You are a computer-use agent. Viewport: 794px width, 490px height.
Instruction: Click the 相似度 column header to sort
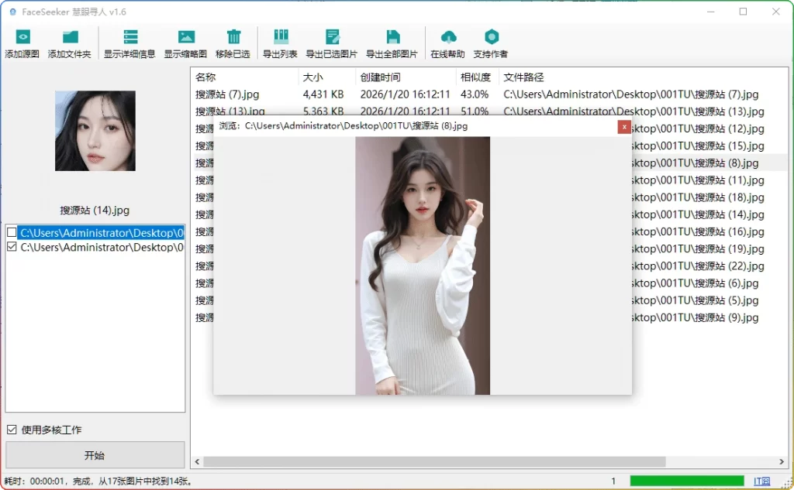[475, 77]
